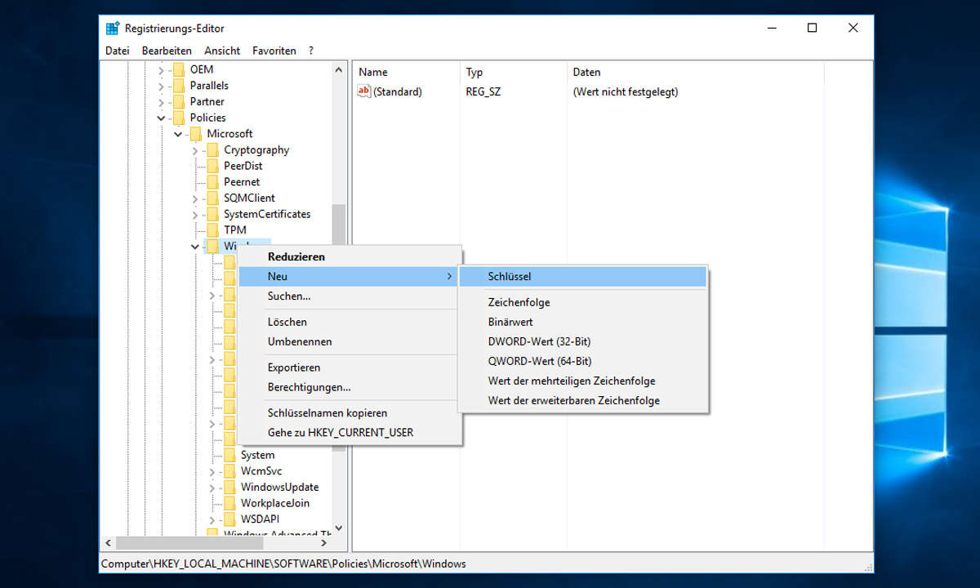Click the Typ column header

click(x=514, y=72)
